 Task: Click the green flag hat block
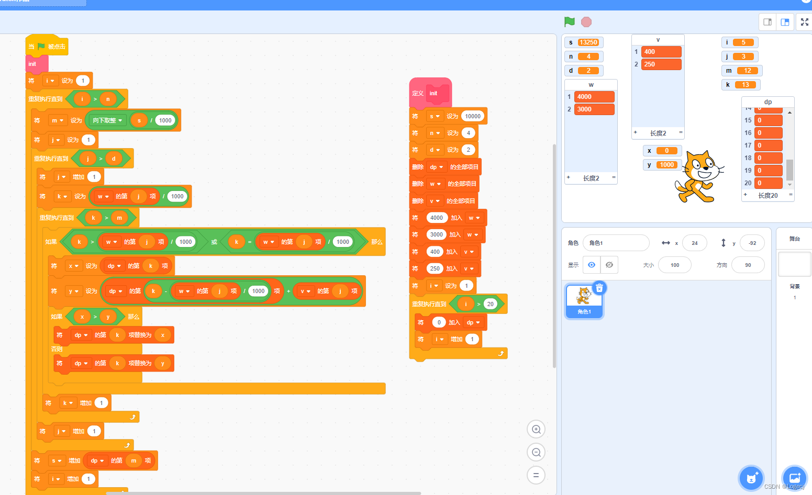click(47, 46)
